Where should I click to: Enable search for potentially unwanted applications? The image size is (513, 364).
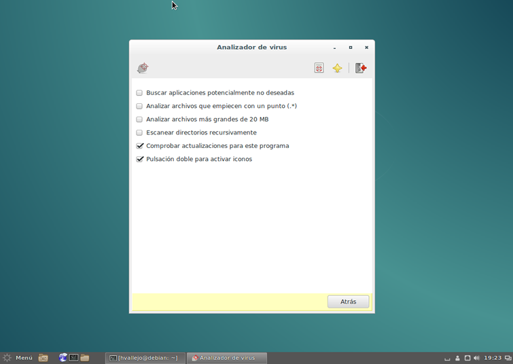(139, 93)
